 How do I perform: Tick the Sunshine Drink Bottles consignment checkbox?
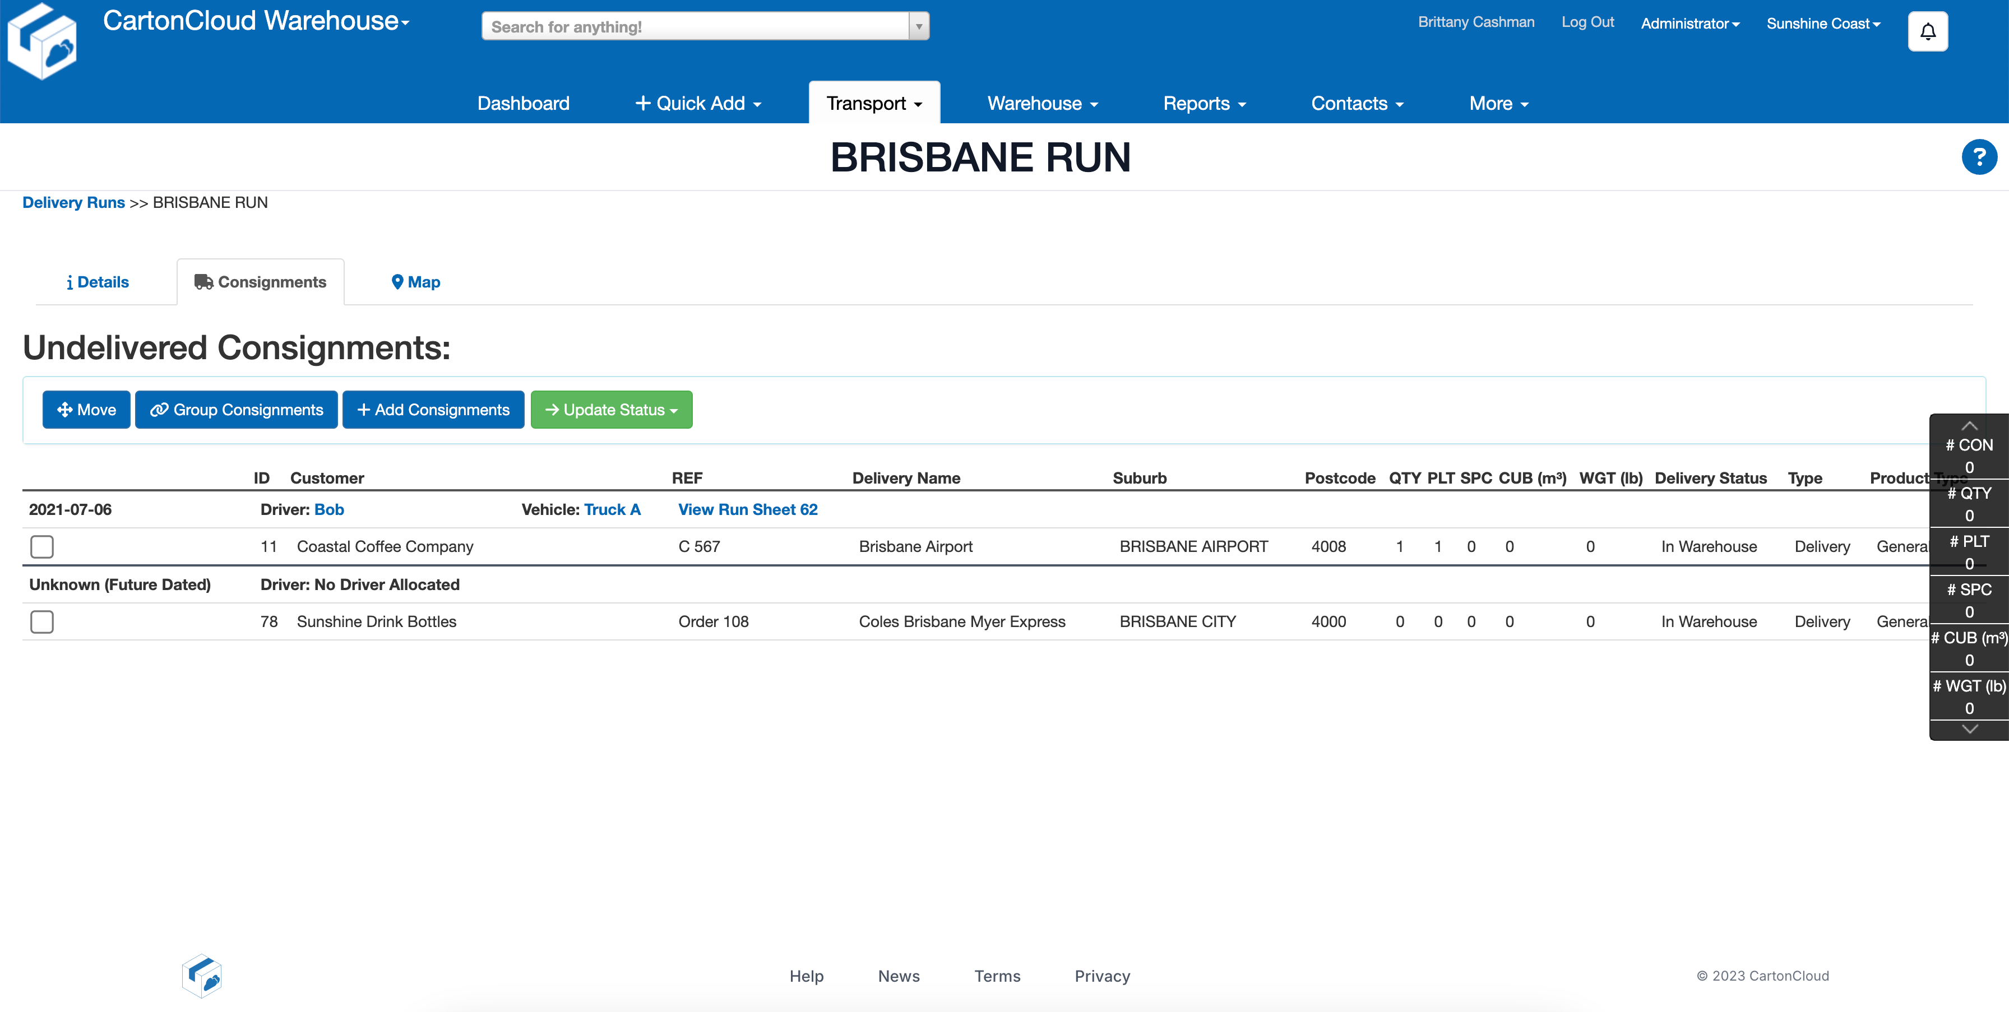pyautogui.click(x=42, y=621)
